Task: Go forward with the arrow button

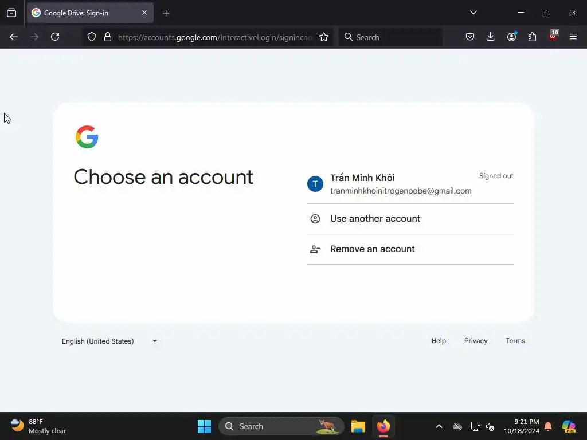Action: (34, 37)
